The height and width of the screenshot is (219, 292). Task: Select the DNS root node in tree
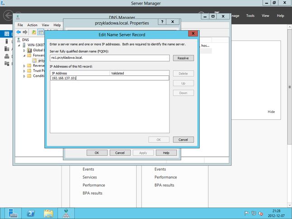pos(25,40)
